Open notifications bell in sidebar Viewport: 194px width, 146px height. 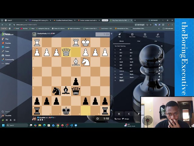coord(11,120)
